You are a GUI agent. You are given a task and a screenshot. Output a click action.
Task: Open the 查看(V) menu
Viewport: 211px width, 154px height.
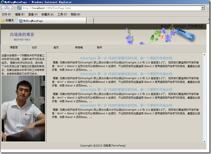pyautogui.click(x=33, y=14)
